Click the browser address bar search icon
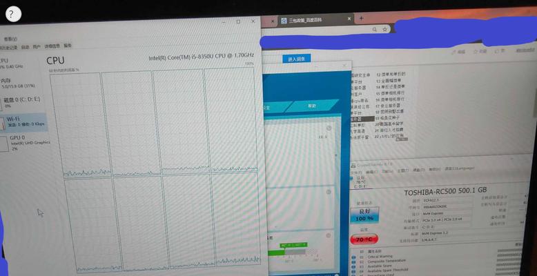 pyautogui.click(x=374, y=30)
